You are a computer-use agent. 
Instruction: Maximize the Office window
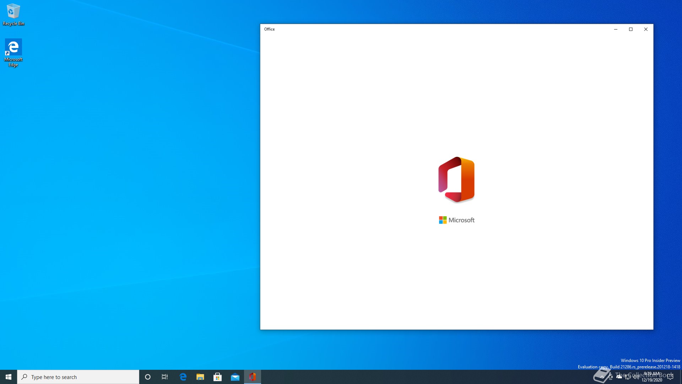(x=631, y=29)
